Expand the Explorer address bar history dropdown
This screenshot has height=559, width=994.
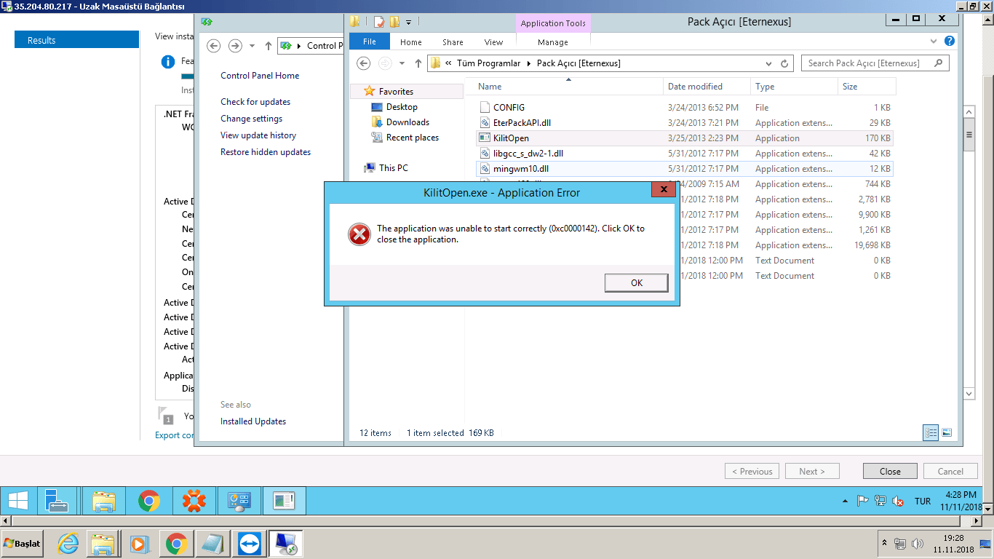pyautogui.click(x=769, y=63)
